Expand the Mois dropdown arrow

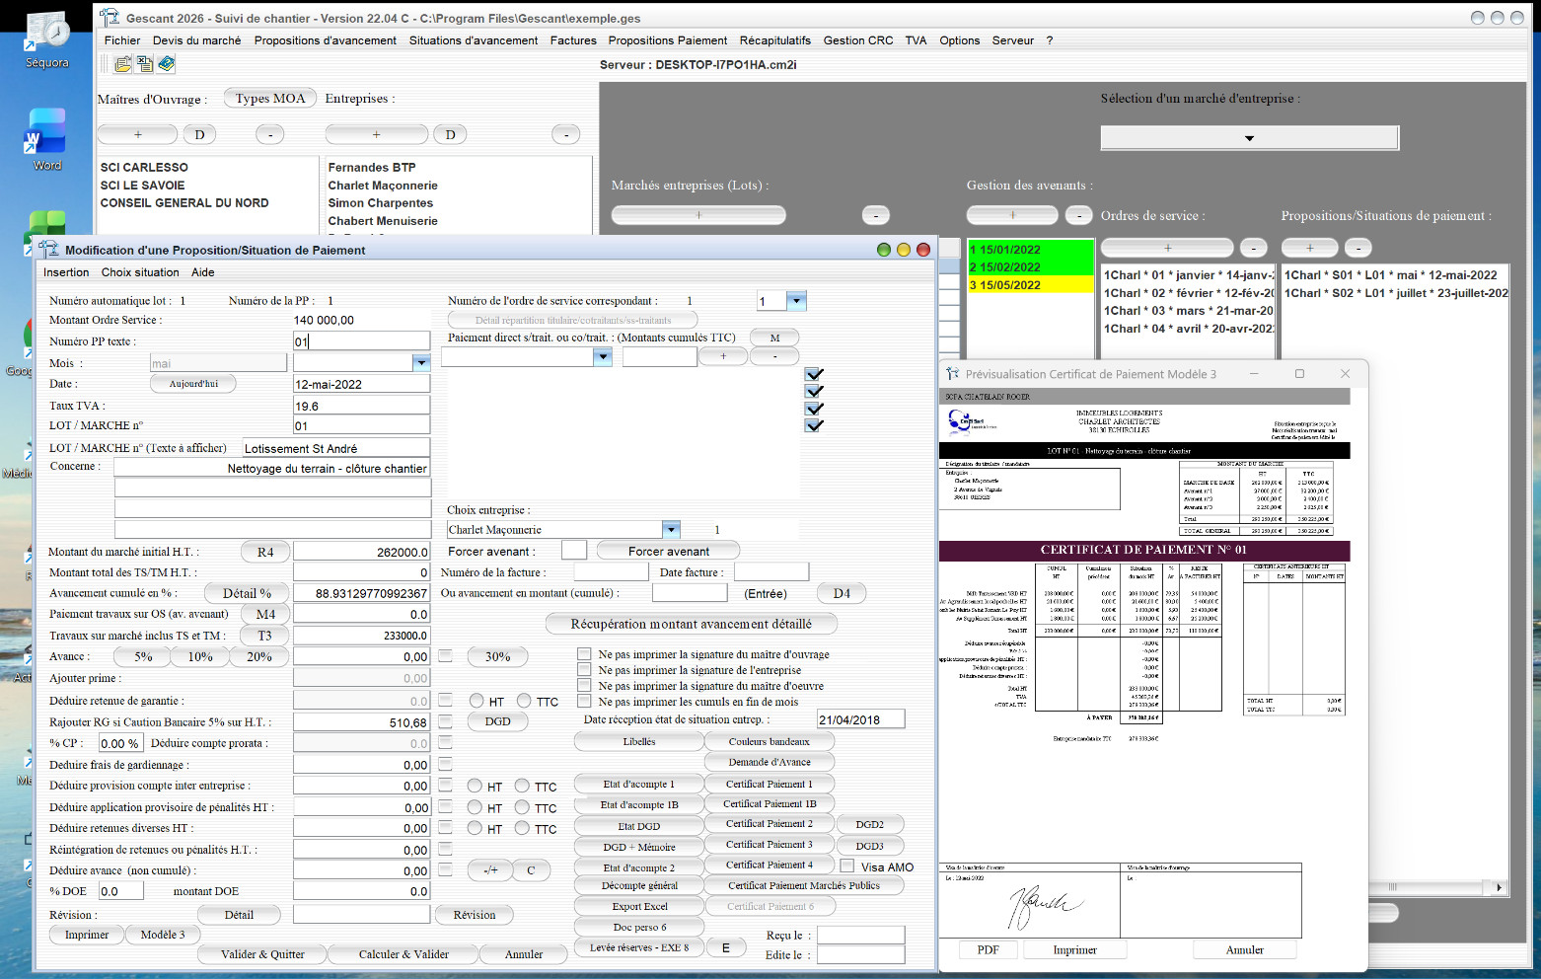coord(421,362)
